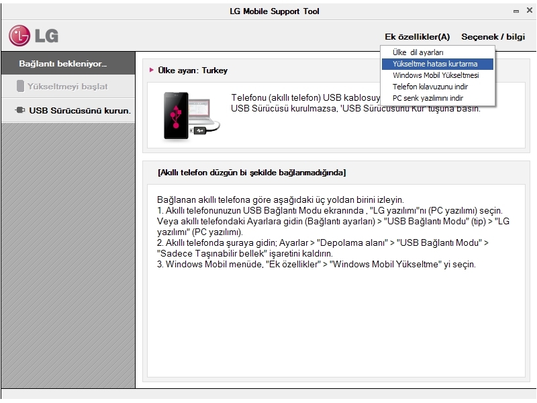Click instruction line '3. Windows Mobil menüde'
The image size is (537, 403).
[x=316, y=264]
